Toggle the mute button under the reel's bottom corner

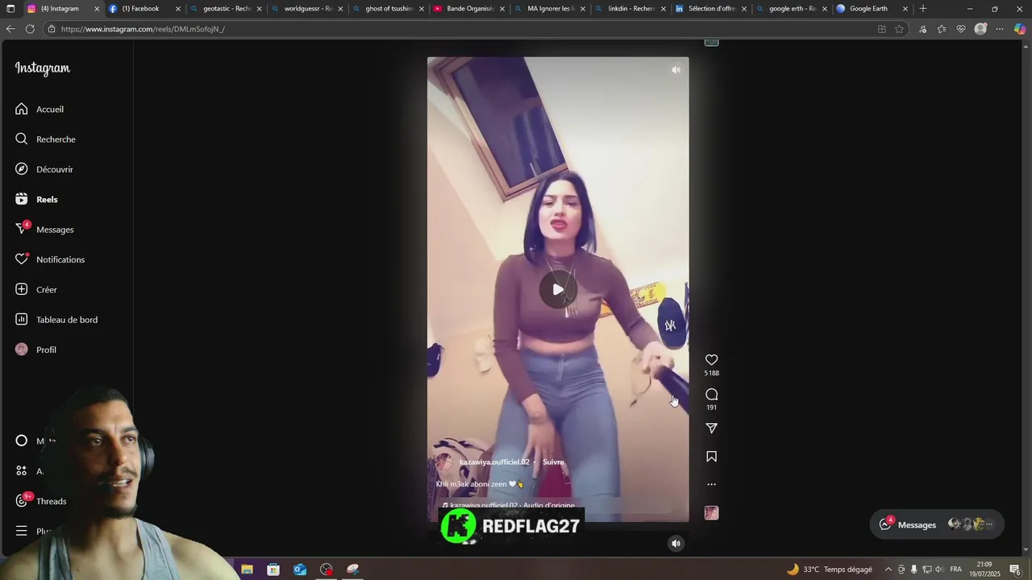pyautogui.click(x=676, y=543)
